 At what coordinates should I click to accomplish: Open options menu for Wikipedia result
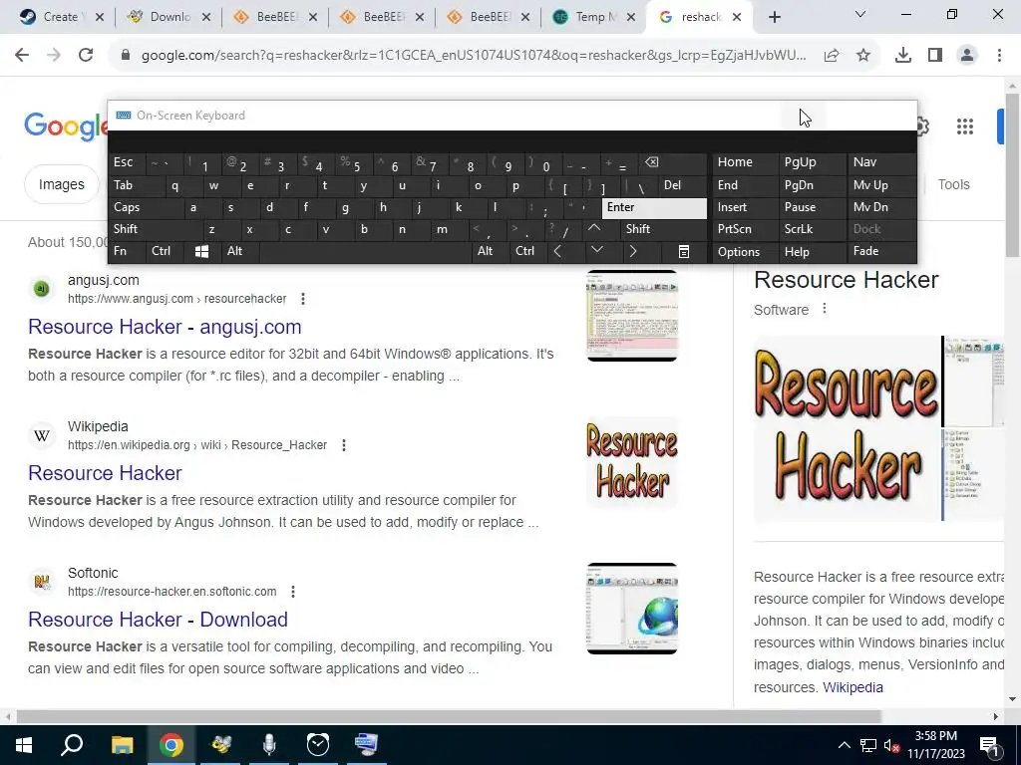344,445
